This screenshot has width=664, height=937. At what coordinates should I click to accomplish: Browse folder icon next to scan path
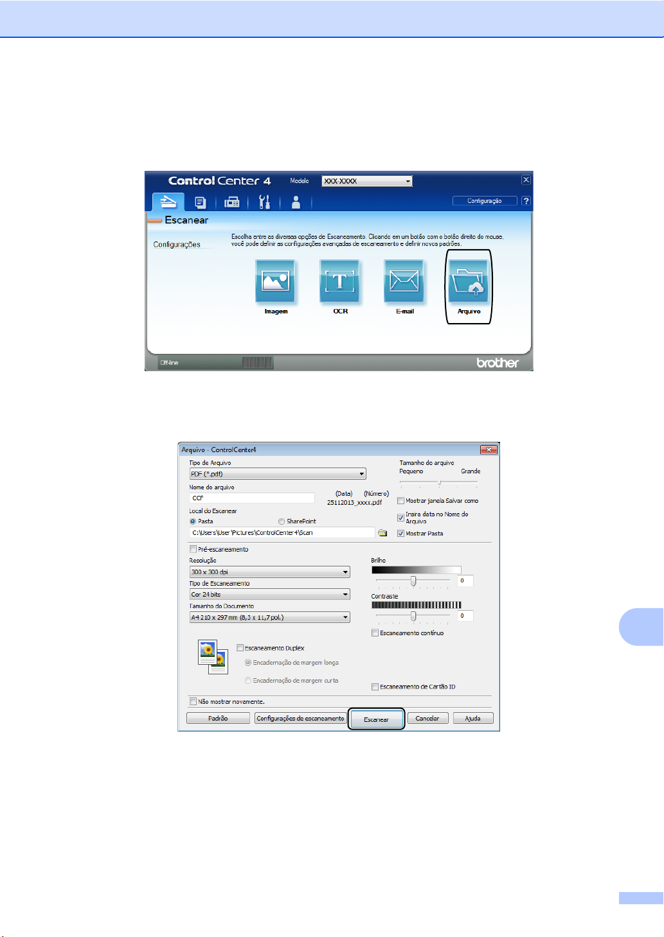click(382, 533)
